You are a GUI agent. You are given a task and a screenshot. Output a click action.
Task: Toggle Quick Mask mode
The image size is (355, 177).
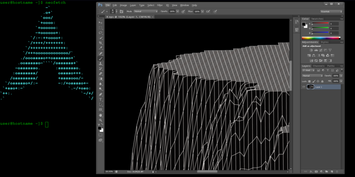click(x=100, y=135)
